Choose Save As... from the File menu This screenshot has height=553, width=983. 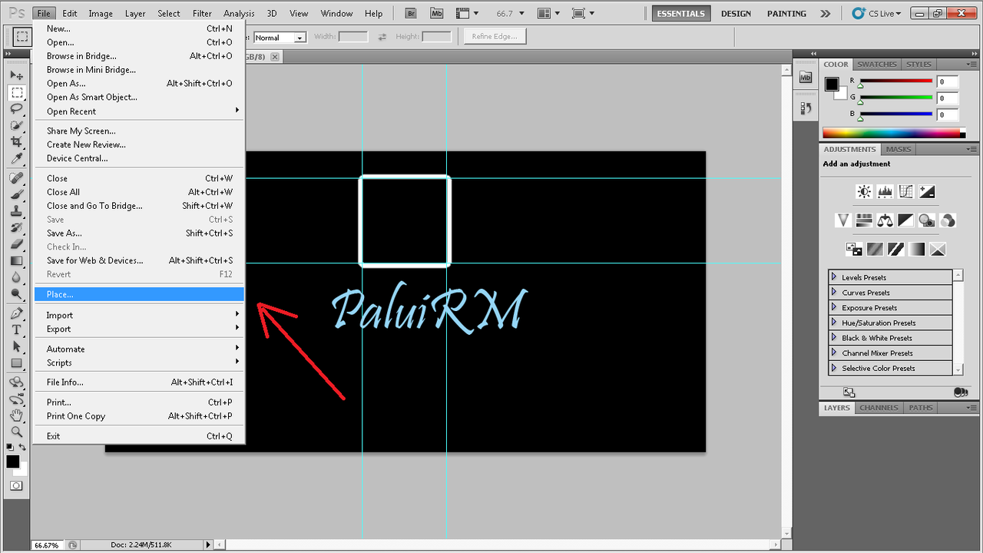point(139,233)
